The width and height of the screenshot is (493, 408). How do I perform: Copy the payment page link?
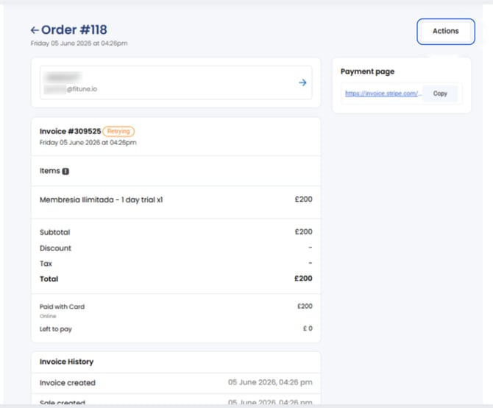(x=440, y=94)
